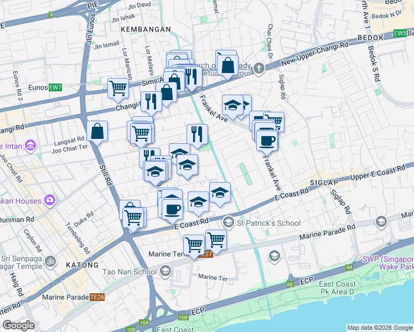Viewport: 414px width, 332px height.
Task: Click the Duku Rd street label
Action: tap(84, 219)
